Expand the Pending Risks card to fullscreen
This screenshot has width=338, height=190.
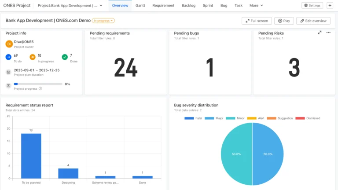pyautogui.click(x=320, y=33)
